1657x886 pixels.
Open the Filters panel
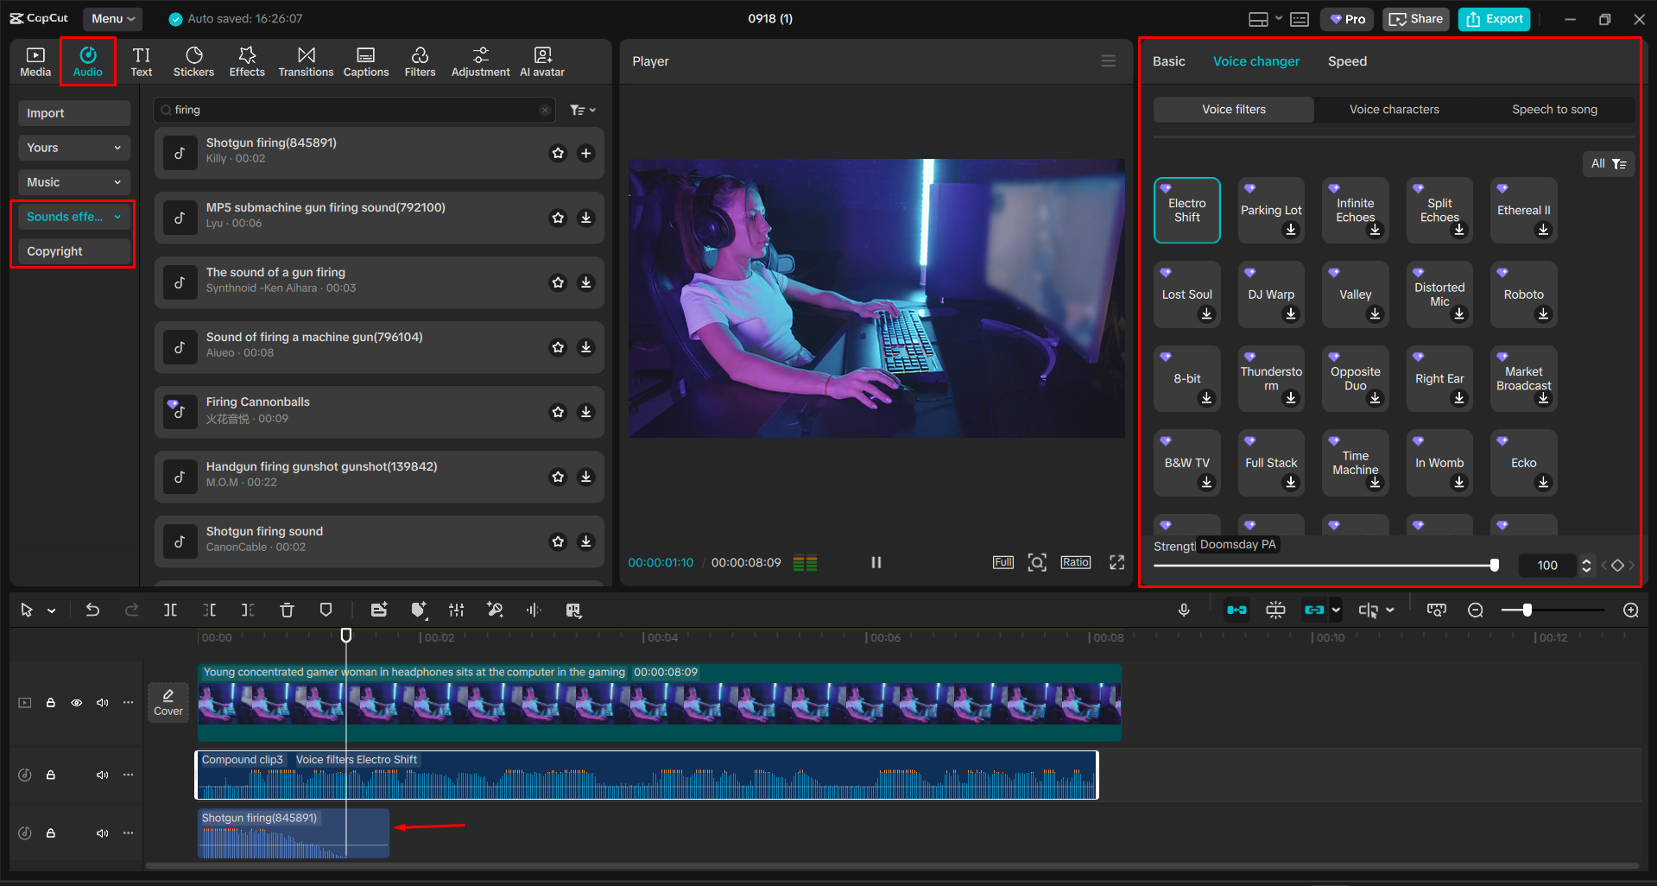(x=420, y=60)
